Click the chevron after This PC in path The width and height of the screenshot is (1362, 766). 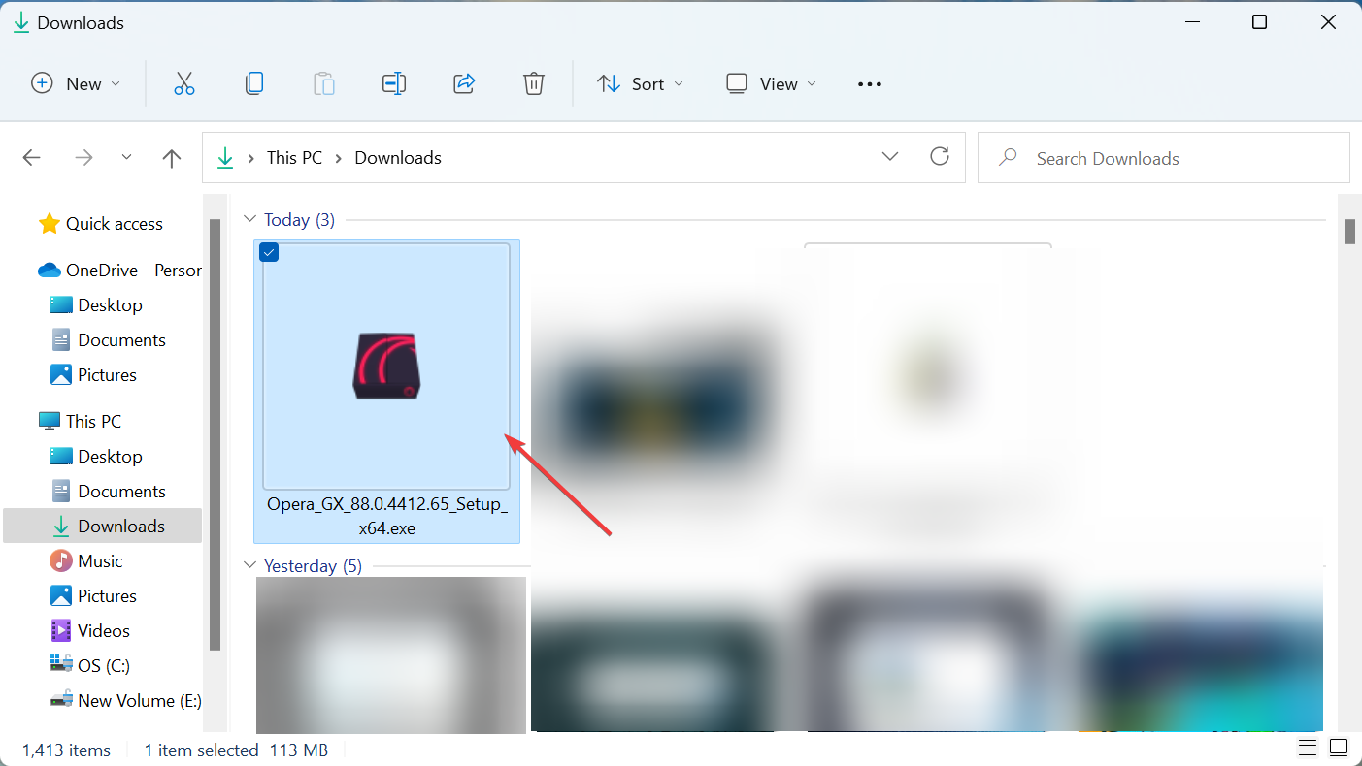pos(339,158)
